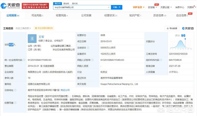Image resolution: width=197 pixels, height=116 pixels.
Task: Click the 核准日期 value 2021-07-26
Action: 175,66
